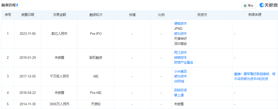Click the 融资轮次 column header
This screenshot has height=109, width=278.
(96, 15)
